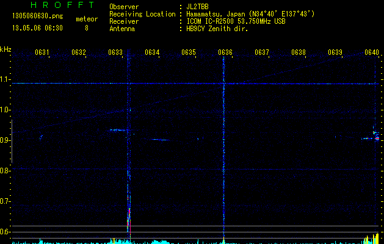The image size is (384, 244).
Task: Click the 0640 time marker
Action: point(372,52)
